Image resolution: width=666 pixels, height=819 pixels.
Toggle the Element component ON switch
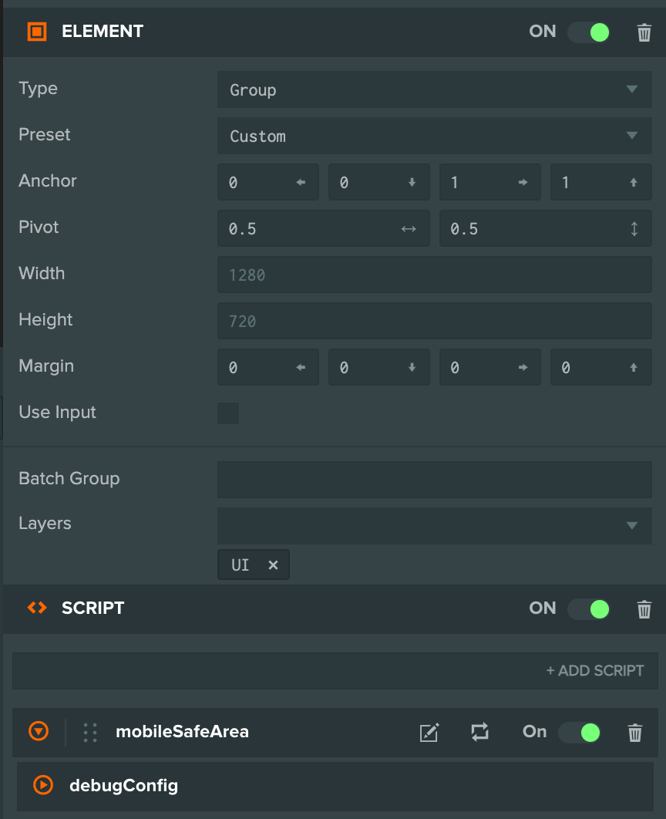click(589, 32)
